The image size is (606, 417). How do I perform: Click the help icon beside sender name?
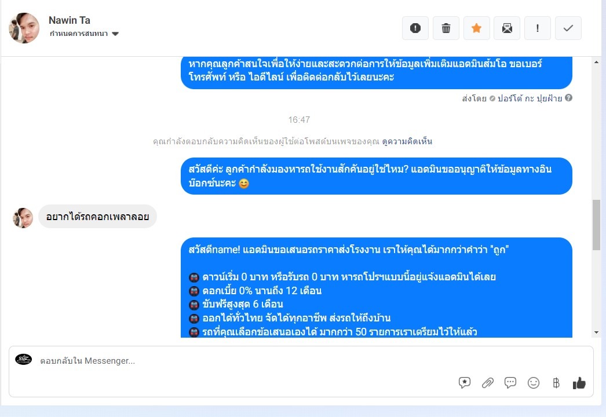coord(568,98)
